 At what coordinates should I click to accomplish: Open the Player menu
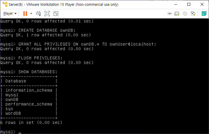pos(10,14)
